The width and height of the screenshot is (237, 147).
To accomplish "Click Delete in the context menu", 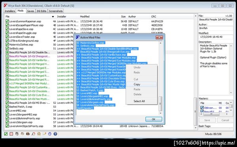I will [141, 94].
